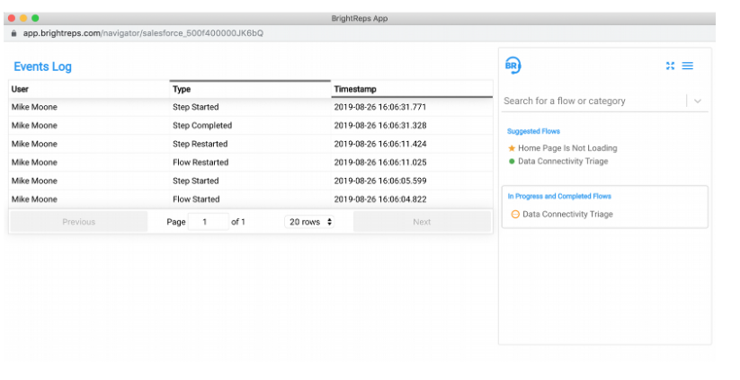Click the collapse panel arrows icon
The height and width of the screenshot is (380, 740).
670,66
